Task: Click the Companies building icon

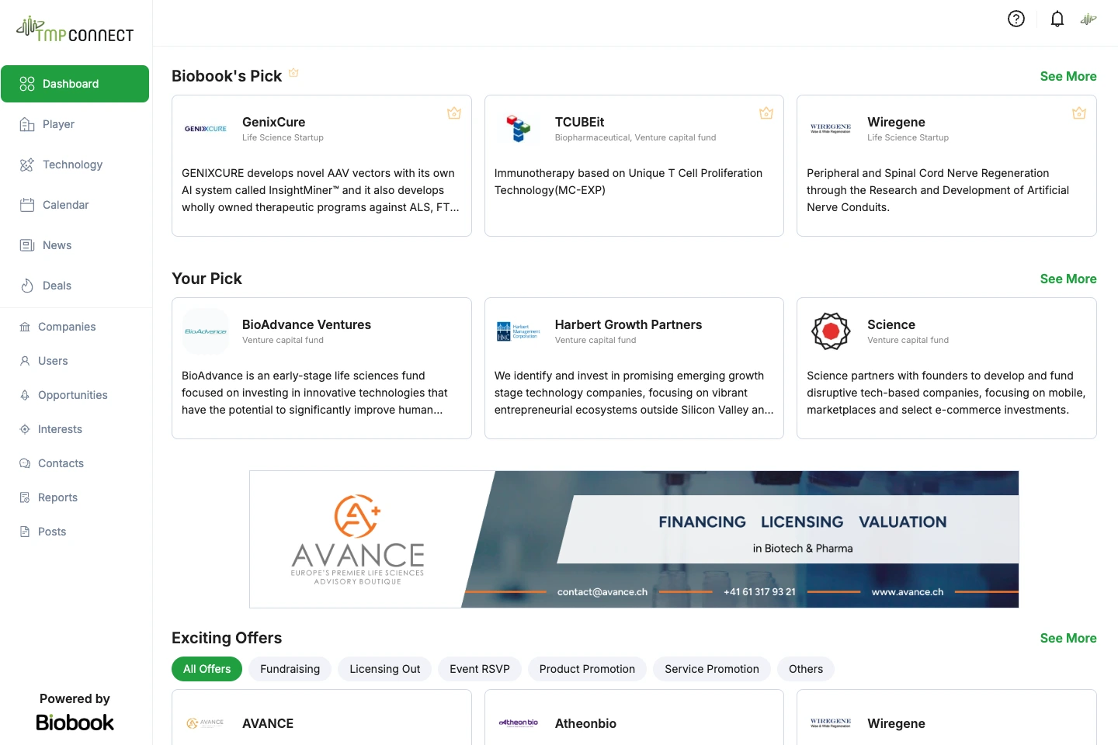Action: 25,327
